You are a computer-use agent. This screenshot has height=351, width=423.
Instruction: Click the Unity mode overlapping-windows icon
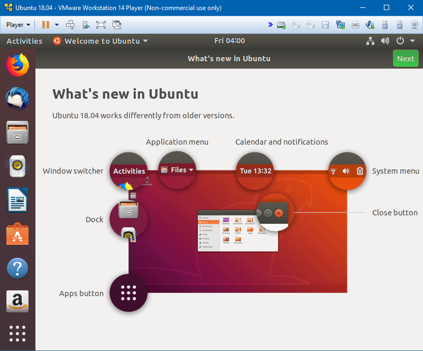pyautogui.click(x=117, y=25)
